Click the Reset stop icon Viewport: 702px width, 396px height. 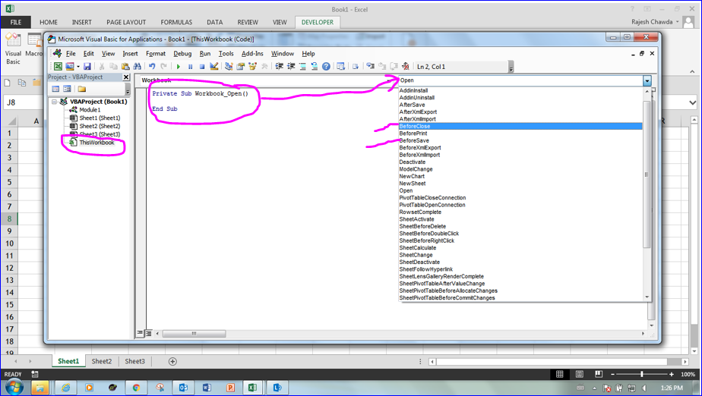coord(202,67)
